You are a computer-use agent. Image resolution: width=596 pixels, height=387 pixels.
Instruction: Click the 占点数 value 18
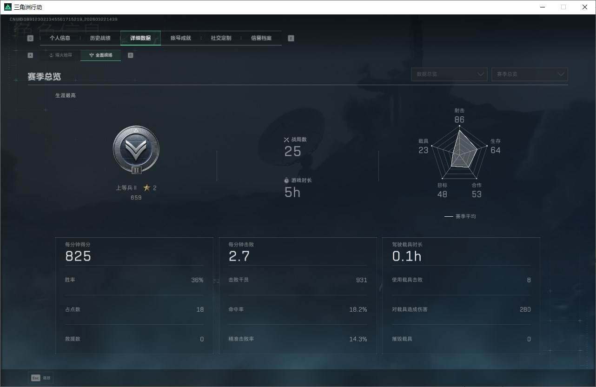click(x=200, y=309)
